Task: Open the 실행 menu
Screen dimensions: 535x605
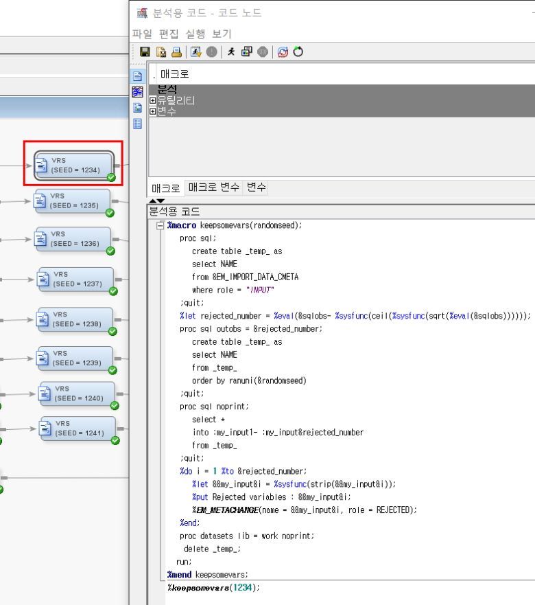Action: [x=195, y=34]
